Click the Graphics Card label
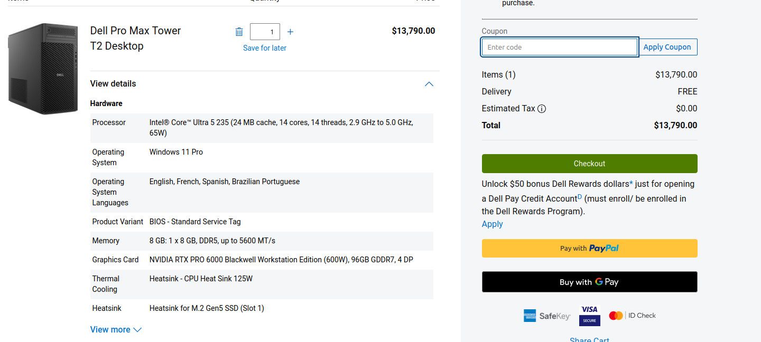The image size is (761, 342). pyautogui.click(x=115, y=260)
